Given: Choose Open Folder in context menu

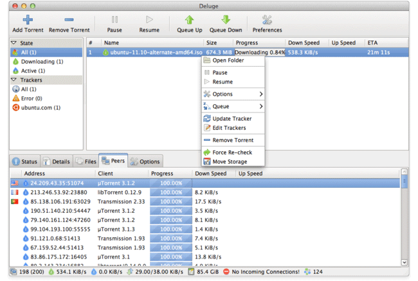Looking at the screenshot, I should pos(233,60).
